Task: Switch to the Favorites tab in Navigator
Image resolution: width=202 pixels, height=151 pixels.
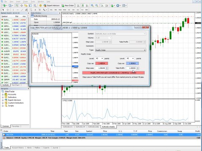Action: coord(16,126)
